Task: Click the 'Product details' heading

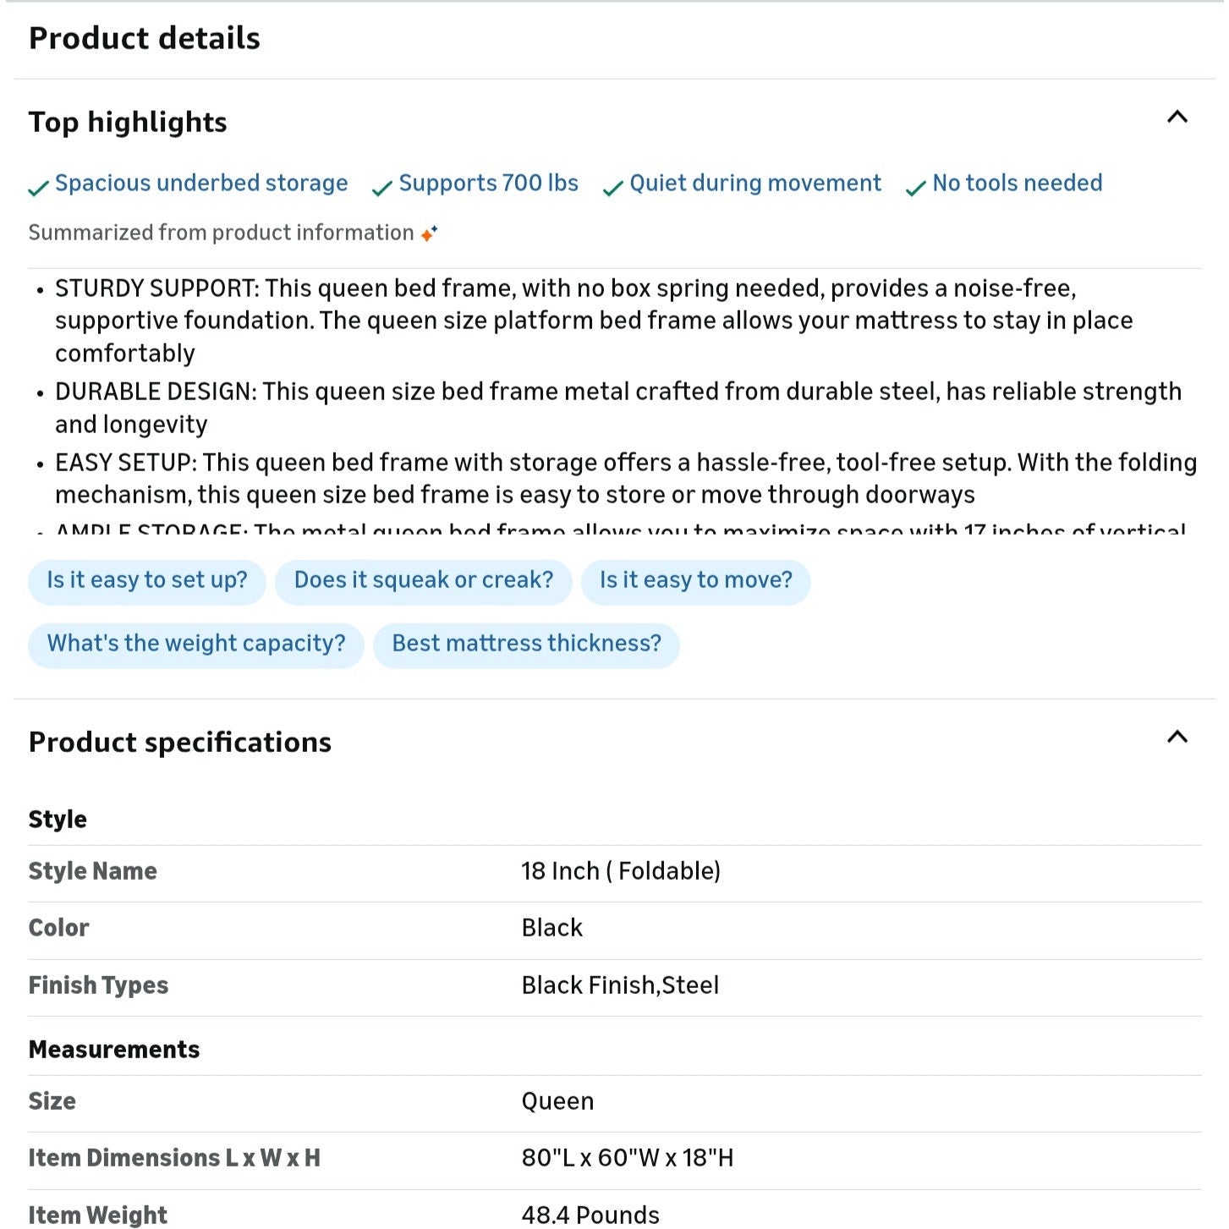Action: (x=145, y=38)
